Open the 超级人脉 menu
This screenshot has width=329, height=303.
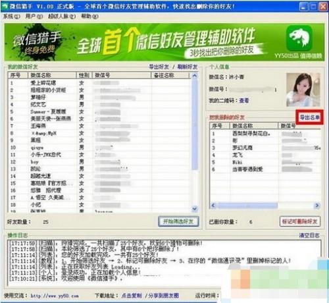pos(62,16)
